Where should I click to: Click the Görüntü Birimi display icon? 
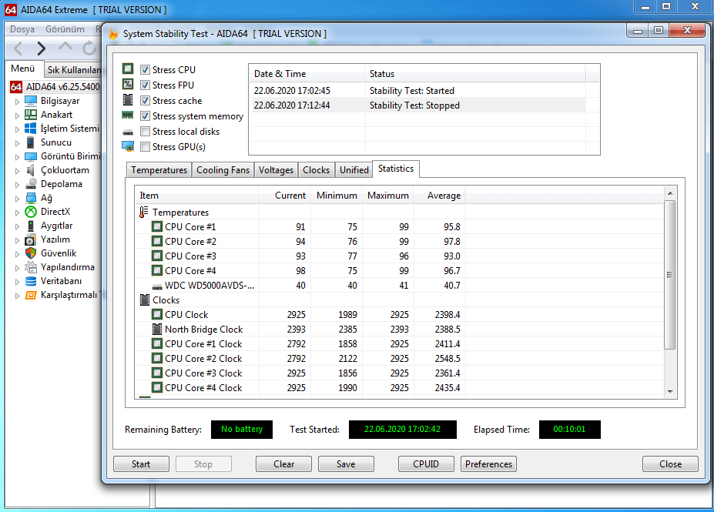point(31,156)
